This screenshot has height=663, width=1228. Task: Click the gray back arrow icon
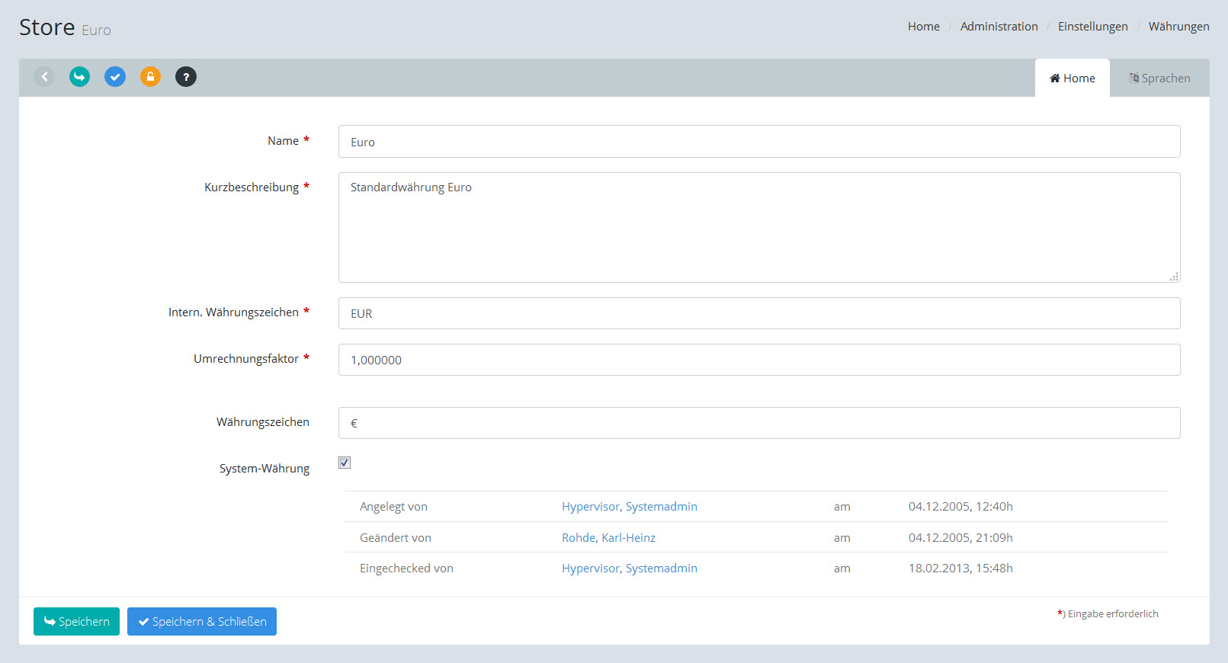[x=44, y=77]
